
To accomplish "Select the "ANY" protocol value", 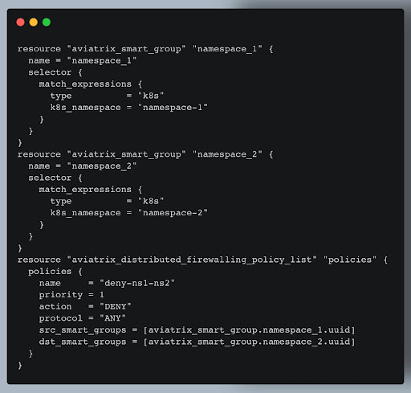I will 112,318.
